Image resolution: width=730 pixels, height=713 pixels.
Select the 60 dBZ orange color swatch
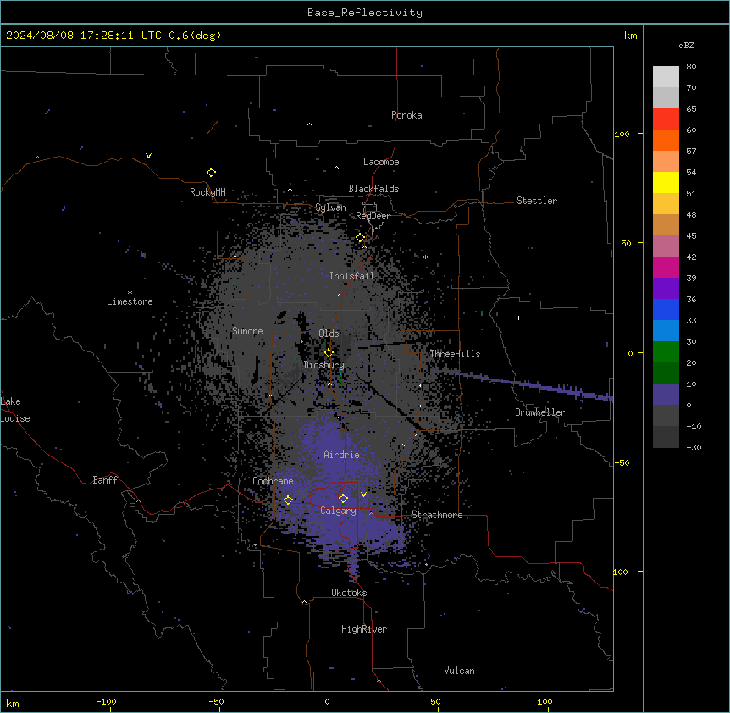[666, 140]
